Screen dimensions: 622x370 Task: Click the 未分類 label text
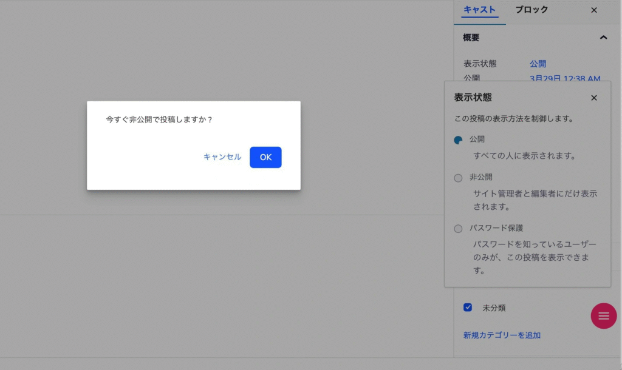[494, 308]
